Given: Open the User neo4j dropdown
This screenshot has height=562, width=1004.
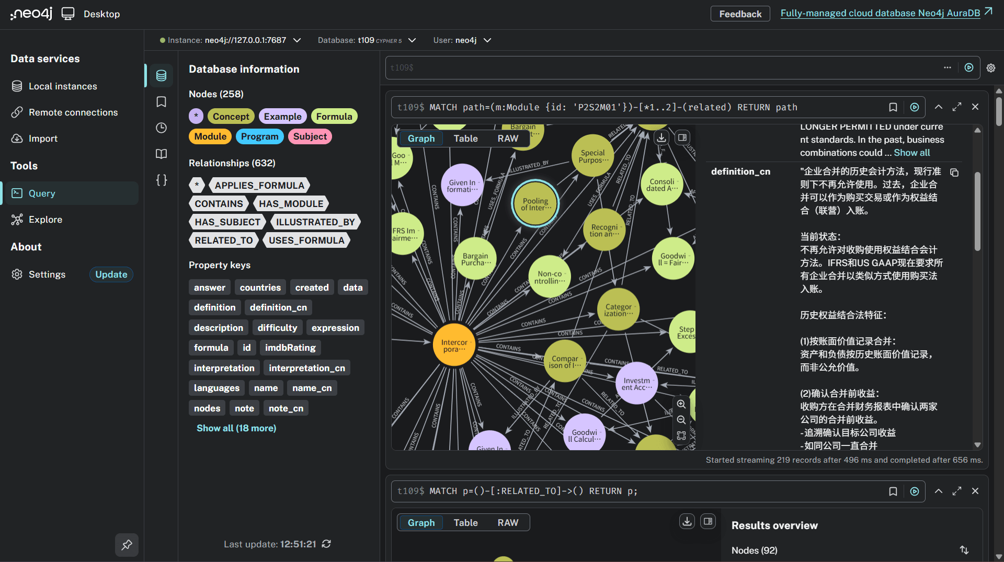Looking at the screenshot, I should [x=487, y=40].
